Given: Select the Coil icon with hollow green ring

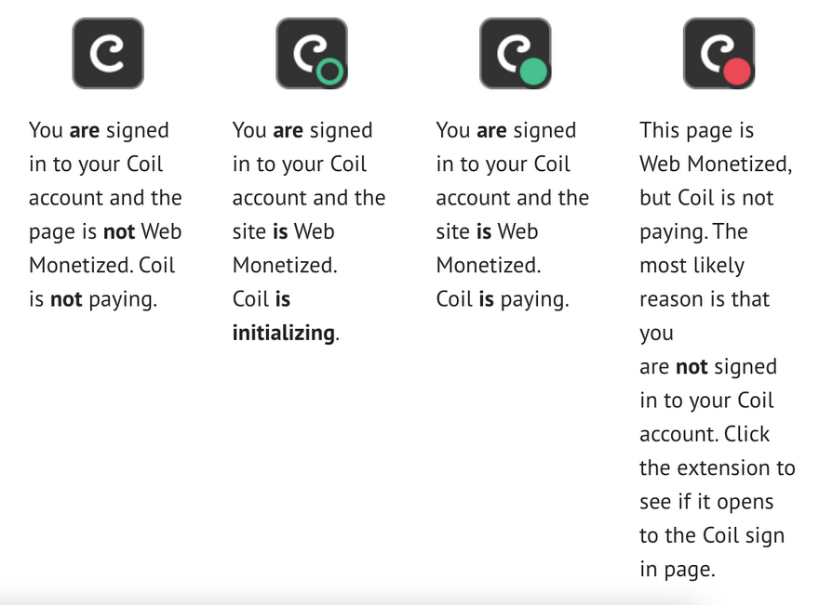Looking at the screenshot, I should point(311,54).
